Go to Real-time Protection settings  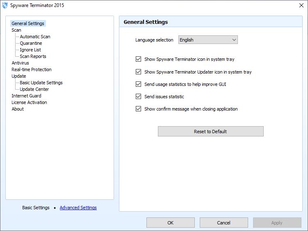coord(32,69)
